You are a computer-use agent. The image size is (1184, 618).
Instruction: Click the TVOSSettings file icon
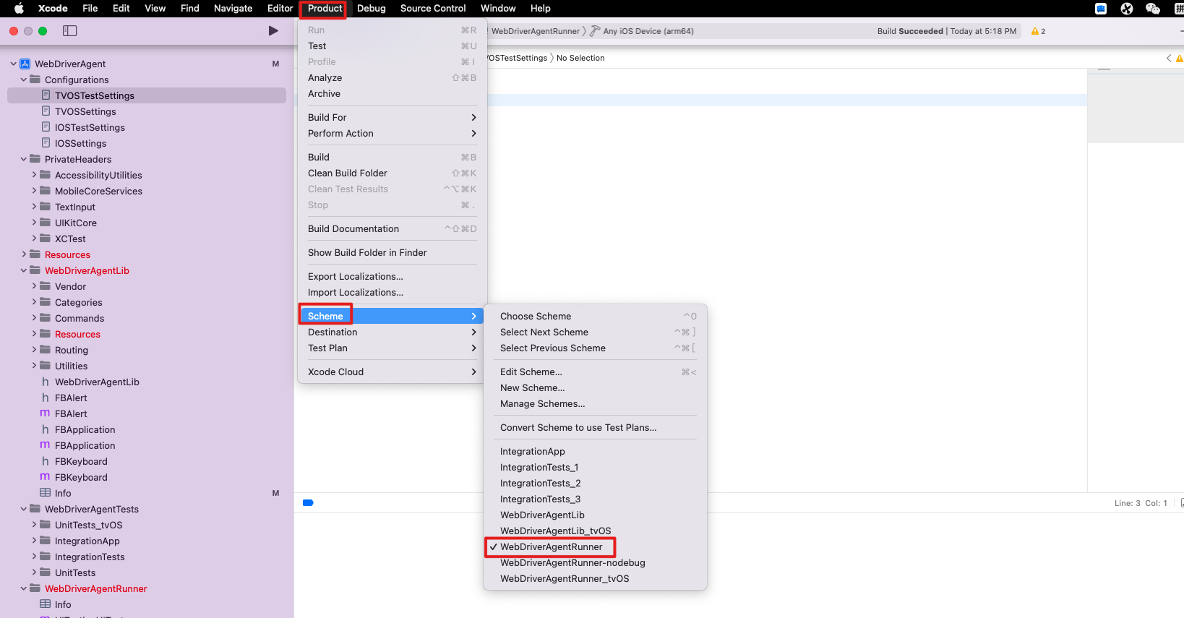(x=46, y=111)
